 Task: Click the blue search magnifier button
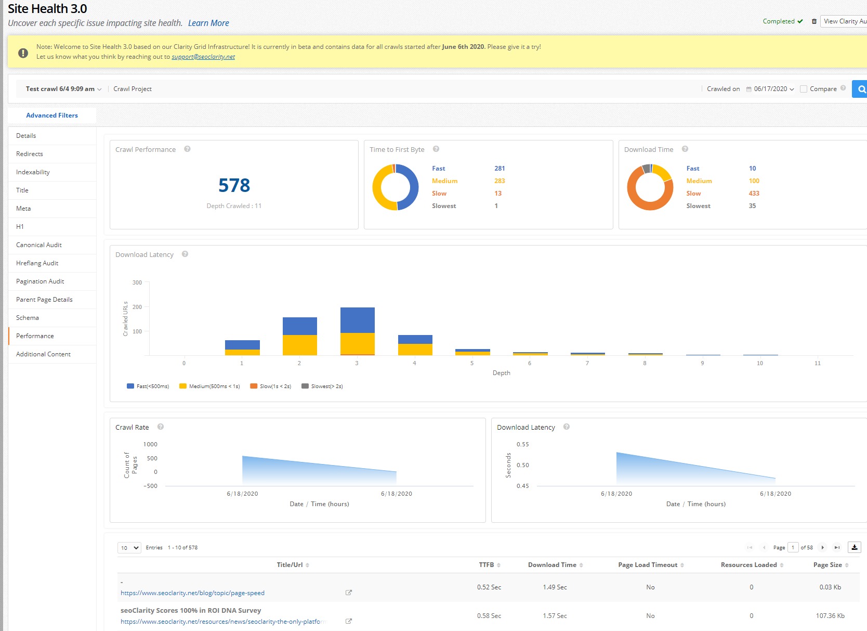(861, 89)
